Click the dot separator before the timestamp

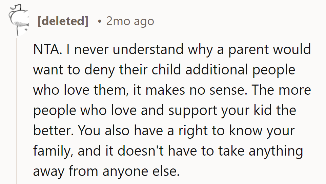point(99,21)
